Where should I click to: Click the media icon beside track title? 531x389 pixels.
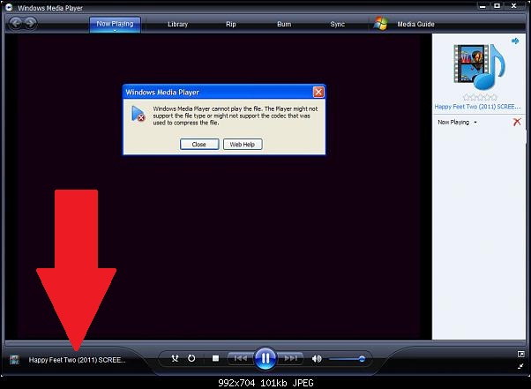14,360
